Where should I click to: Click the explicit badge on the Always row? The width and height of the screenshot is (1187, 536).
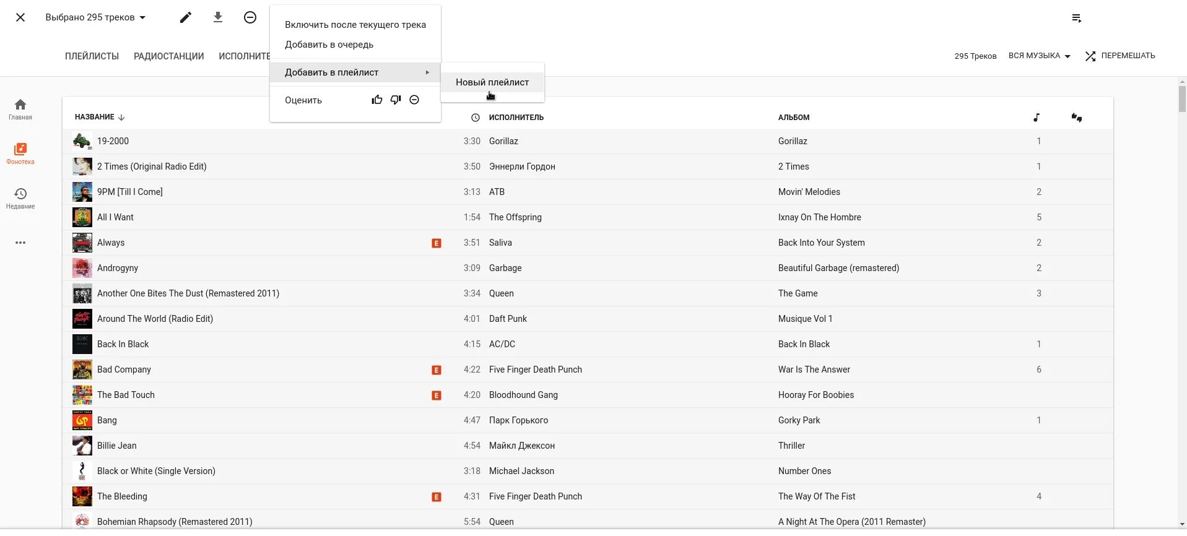pyautogui.click(x=437, y=243)
